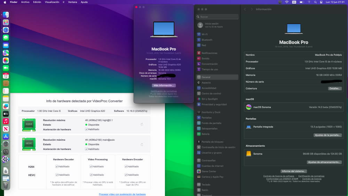
Task: Open Launchpad in the Dock
Action: (x=6, y=22)
